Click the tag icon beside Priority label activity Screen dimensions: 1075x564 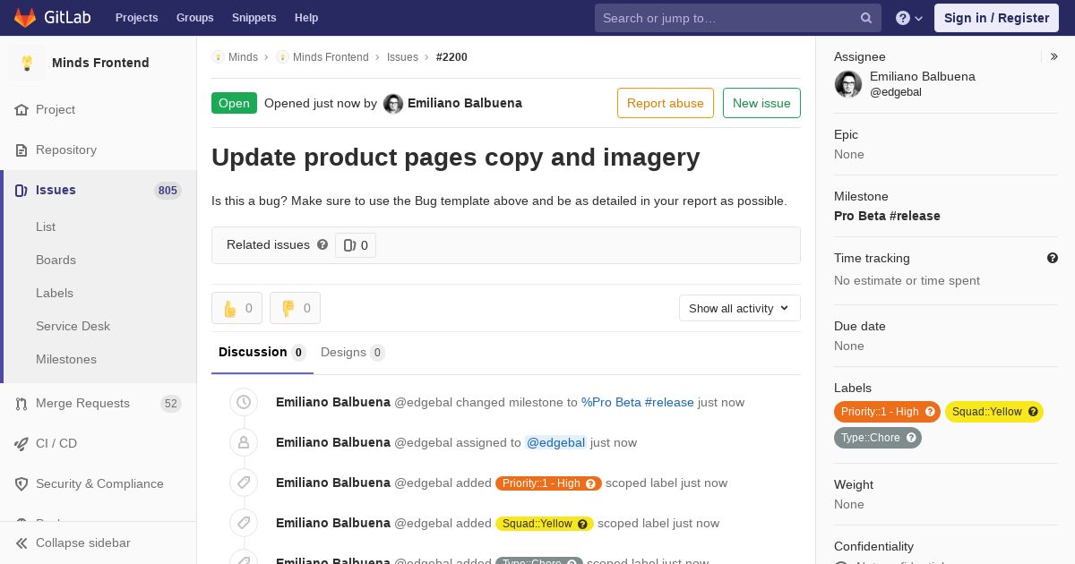[x=243, y=483]
